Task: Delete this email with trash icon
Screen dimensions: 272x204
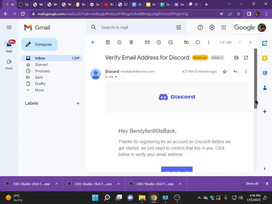Action: [131, 42]
